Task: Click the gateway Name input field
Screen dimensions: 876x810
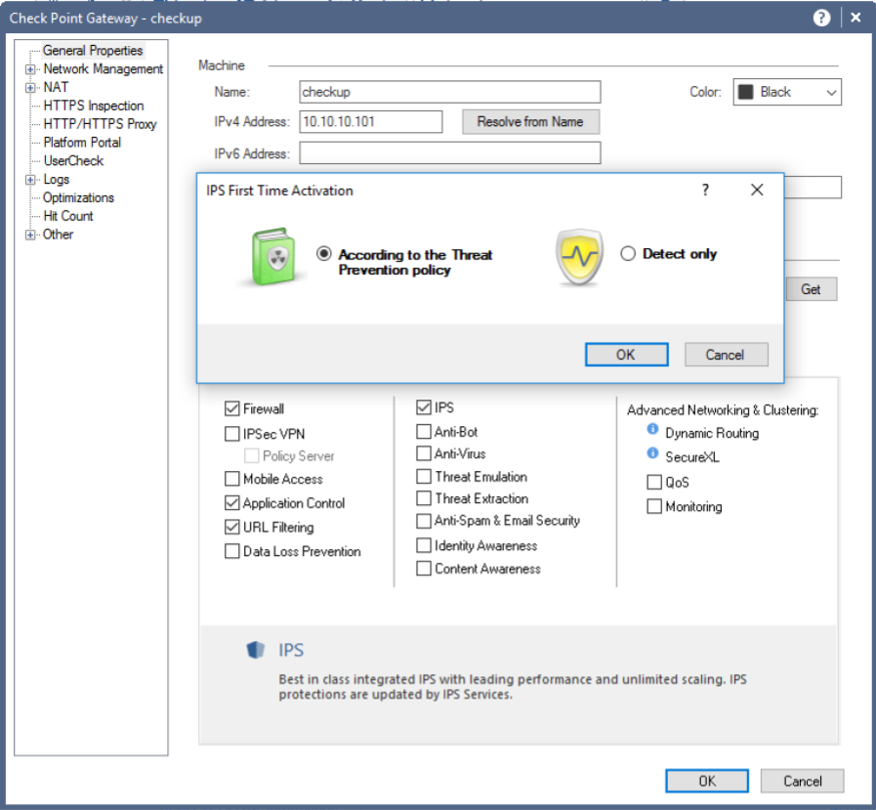Action: (450, 92)
